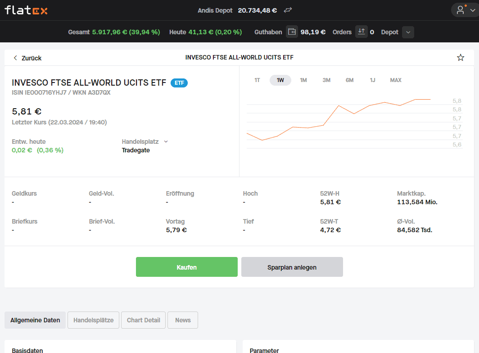Click the Entw. heute value 0,02 € (0,36 %)
479x353 pixels.
pyautogui.click(x=37, y=150)
